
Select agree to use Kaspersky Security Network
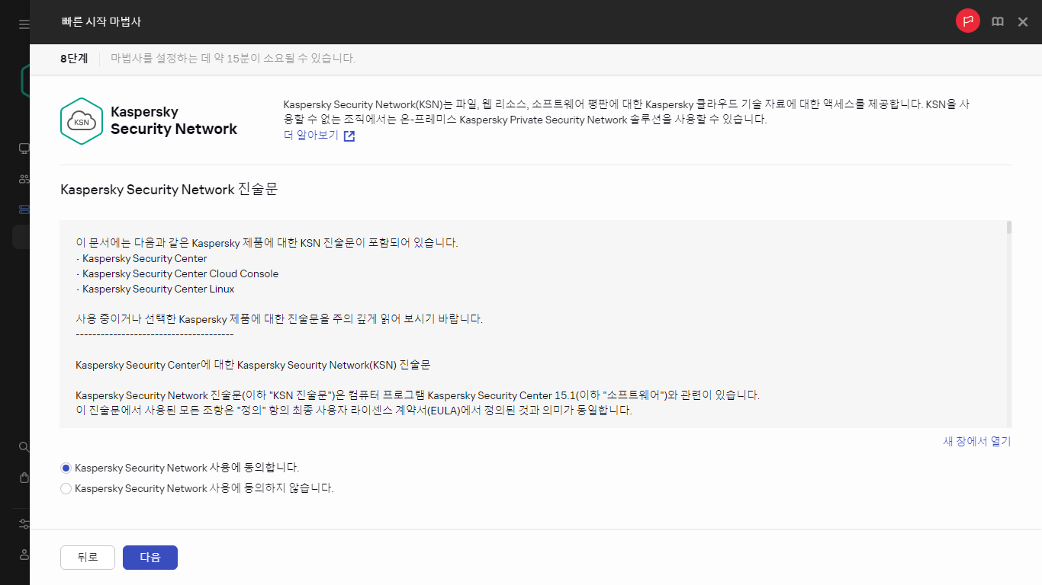66,467
